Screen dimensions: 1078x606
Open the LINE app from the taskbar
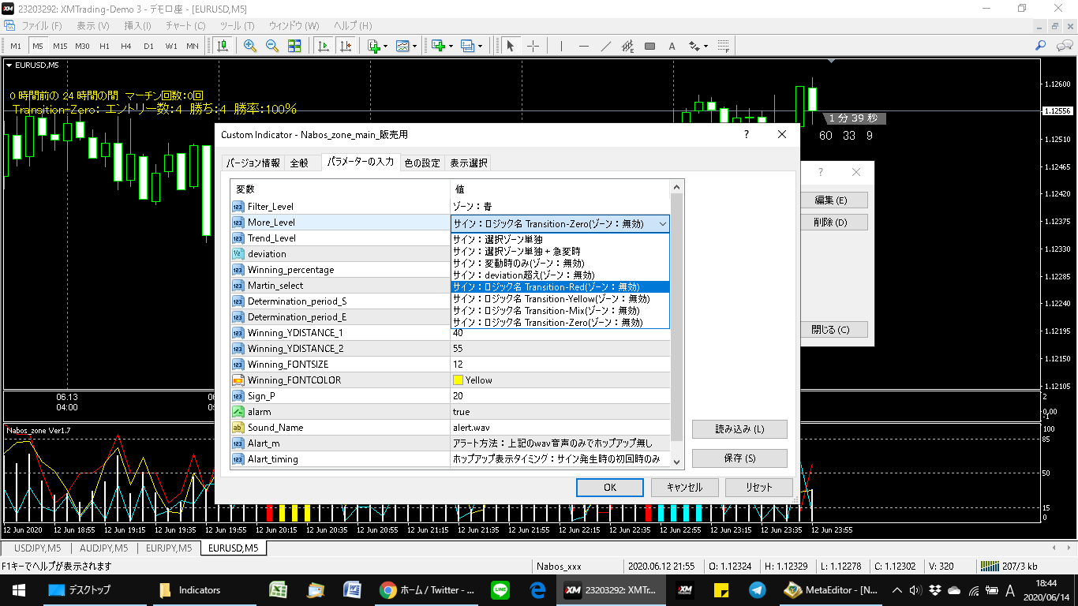click(x=499, y=589)
